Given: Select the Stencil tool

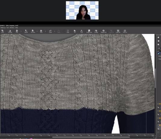Looking at the screenshot, I should pyautogui.click(x=26, y=31).
